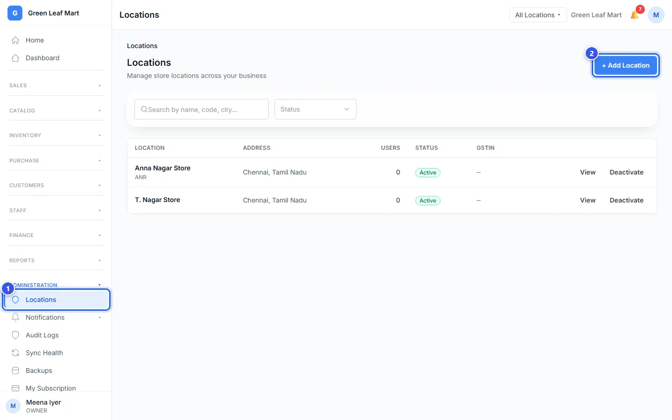
Task: Click the ADDRESS column header
Action: click(x=257, y=148)
